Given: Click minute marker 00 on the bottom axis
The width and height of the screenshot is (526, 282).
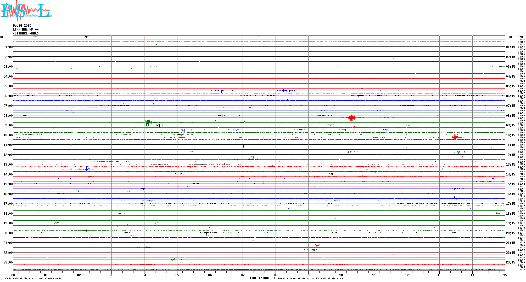Looking at the screenshot, I should 13,275.
